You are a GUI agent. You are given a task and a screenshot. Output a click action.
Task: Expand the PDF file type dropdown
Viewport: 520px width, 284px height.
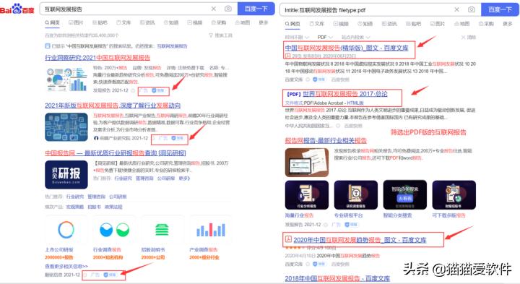click(x=325, y=37)
